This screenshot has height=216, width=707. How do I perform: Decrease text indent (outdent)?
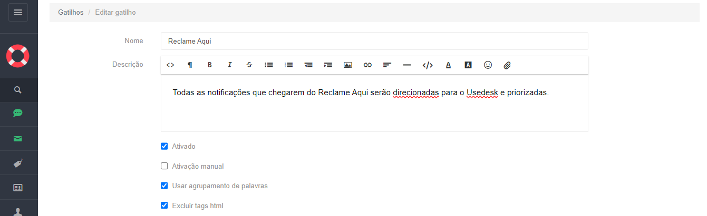(x=308, y=65)
